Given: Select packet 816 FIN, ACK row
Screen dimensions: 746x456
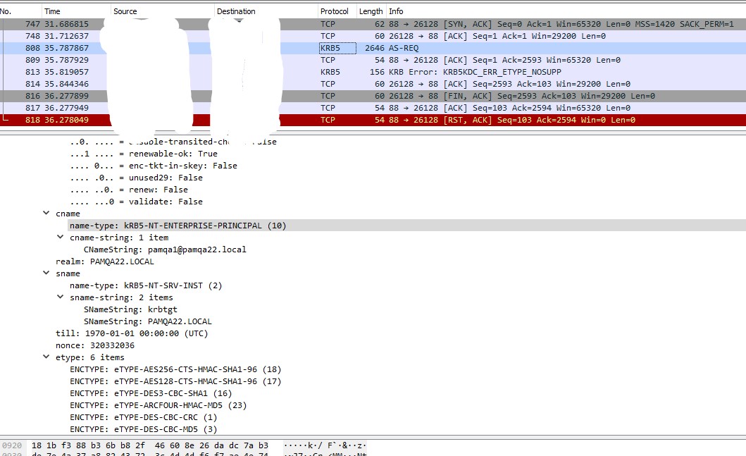Looking at the screenshot, I should click(x=373, y=96).
